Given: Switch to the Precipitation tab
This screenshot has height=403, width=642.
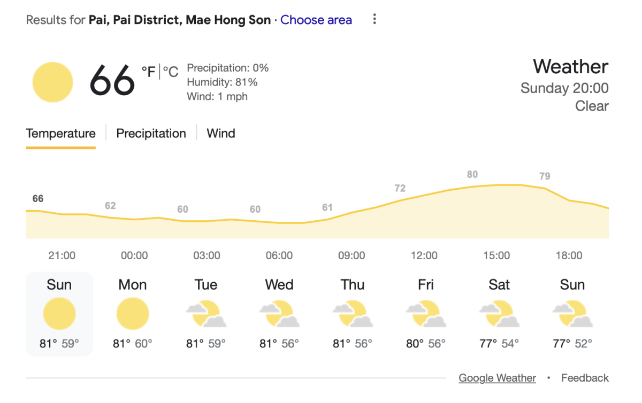Looking at the screenshot, I should coord(151,133).
